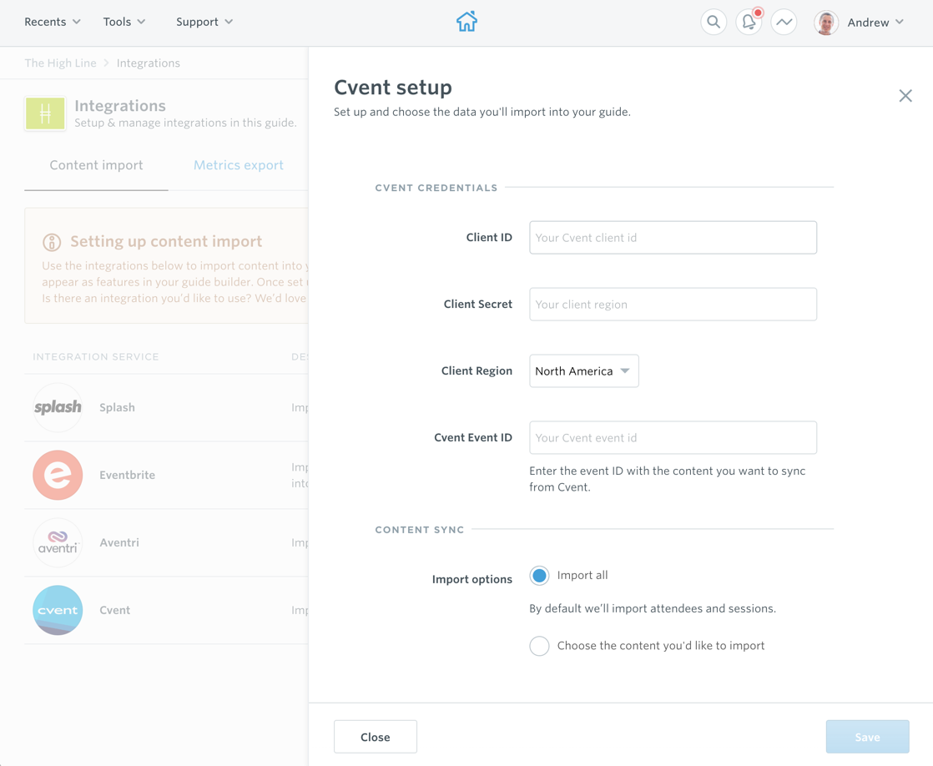Screen dimensions: 933x766
Task: Expand the Support menu
Action: [x=204, y=22]
